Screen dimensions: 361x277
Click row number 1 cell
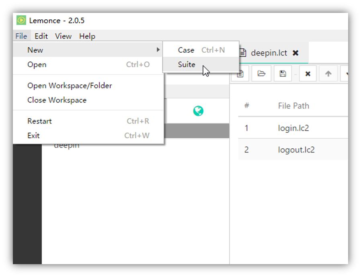pyautogui.click(x=246, y=128)
